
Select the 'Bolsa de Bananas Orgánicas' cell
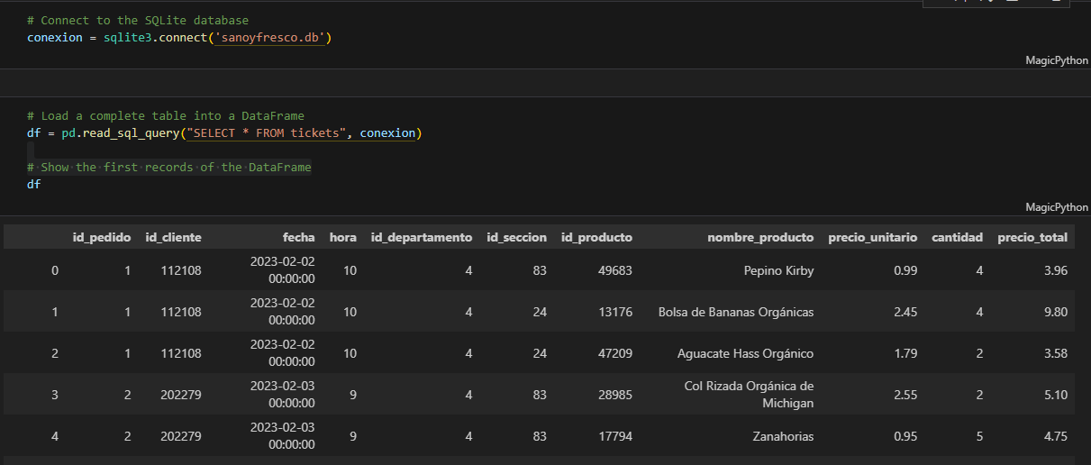tap(736, 312)
